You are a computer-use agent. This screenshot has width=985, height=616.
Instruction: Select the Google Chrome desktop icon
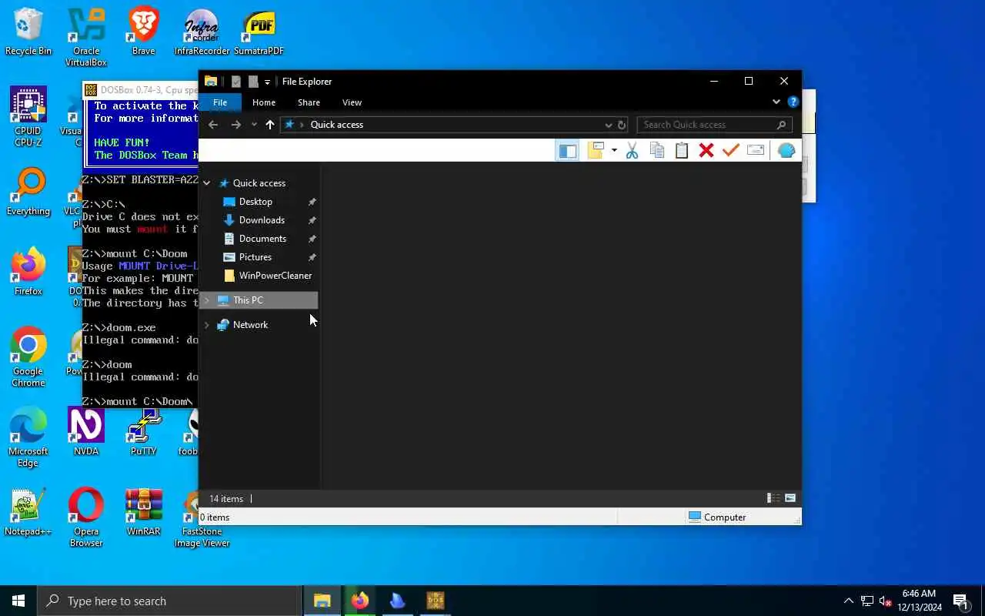[28, 357]
